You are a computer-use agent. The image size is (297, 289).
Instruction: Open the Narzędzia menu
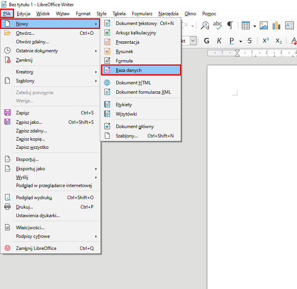[168, 14]
